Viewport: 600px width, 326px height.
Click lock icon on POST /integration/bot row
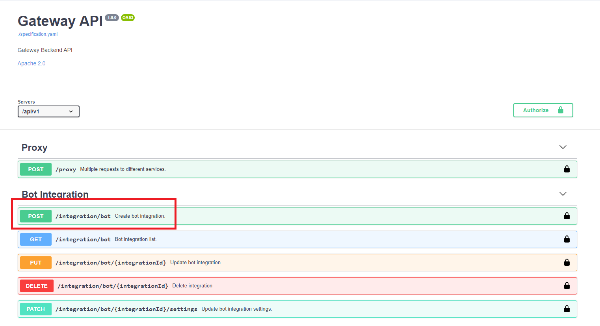pos(567,216)
